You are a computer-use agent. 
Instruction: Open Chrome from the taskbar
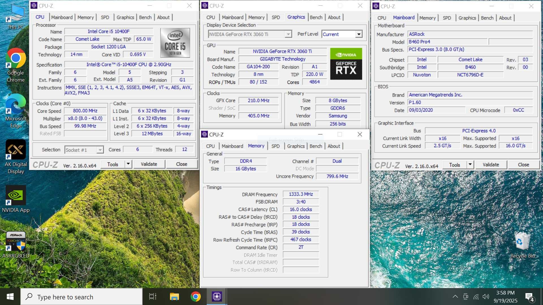pos(195,297)
